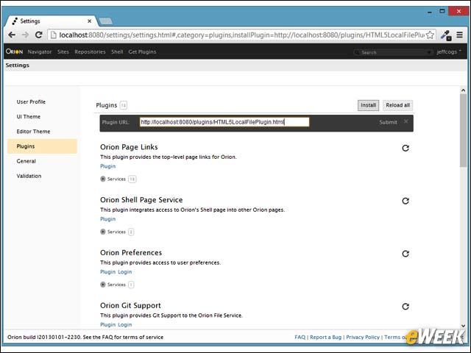Open the jeffcogs user dropdown

(x=449, y=52)
